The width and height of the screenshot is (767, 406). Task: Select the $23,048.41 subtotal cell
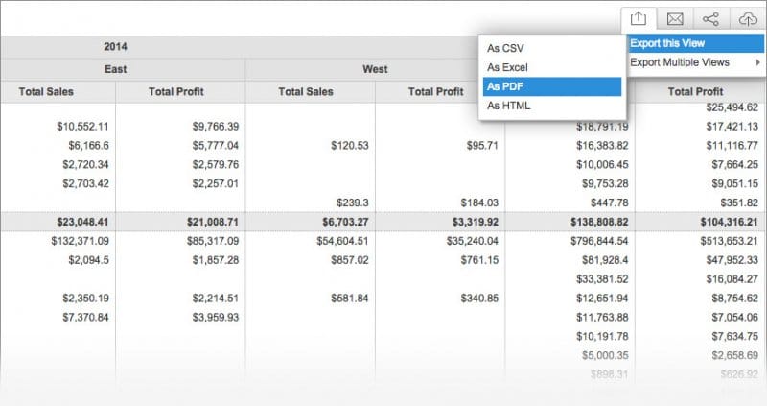click(x=81, y=222)
